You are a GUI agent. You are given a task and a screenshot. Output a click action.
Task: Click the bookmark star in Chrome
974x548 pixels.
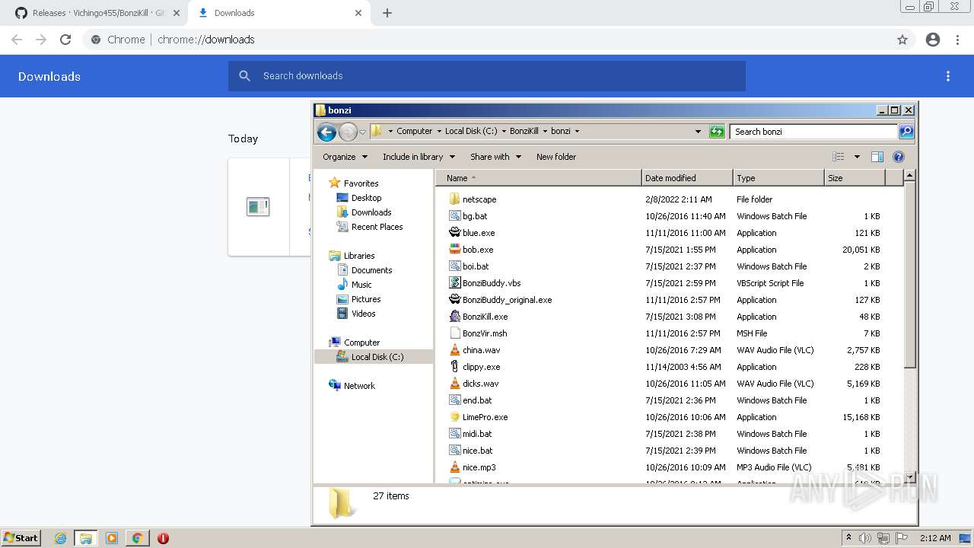[x=902, y=40]
